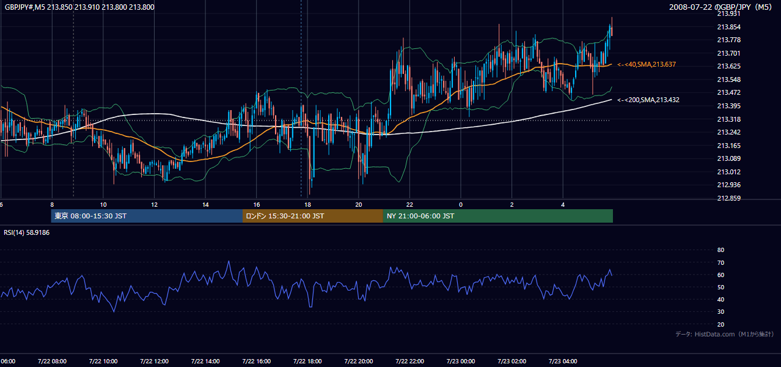This screenshot has width=781, height=367.
Task: Click the RSI(14) 58.9186 indicator label
Action: coord(27,232)
